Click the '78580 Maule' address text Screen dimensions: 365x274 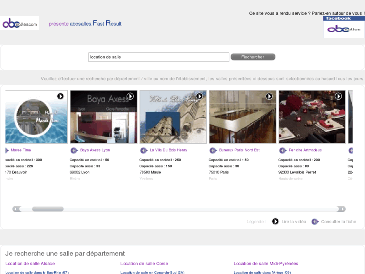point(150,172)
